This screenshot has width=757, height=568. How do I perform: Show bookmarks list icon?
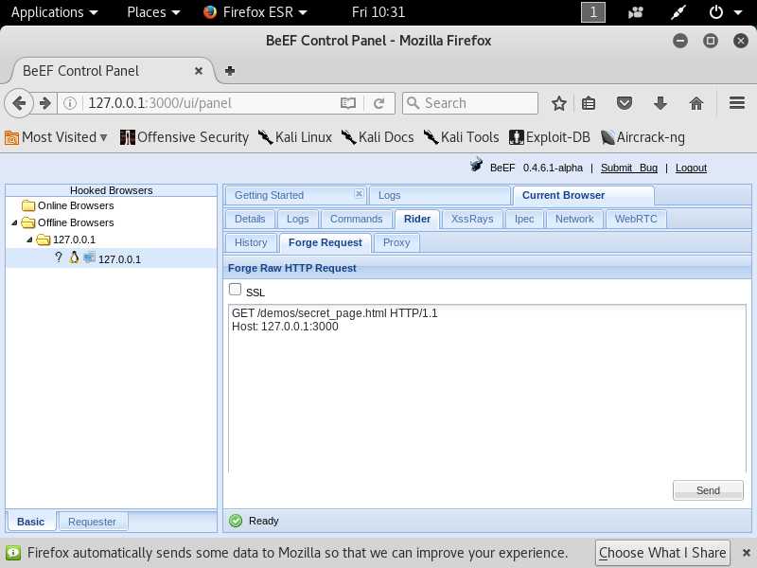click(589, 103)
